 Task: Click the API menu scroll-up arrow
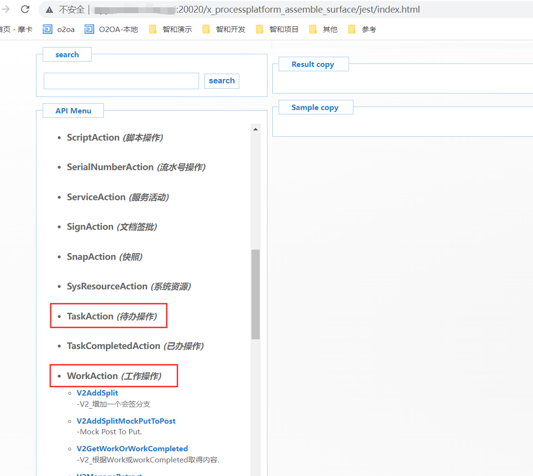click(256, 129)
